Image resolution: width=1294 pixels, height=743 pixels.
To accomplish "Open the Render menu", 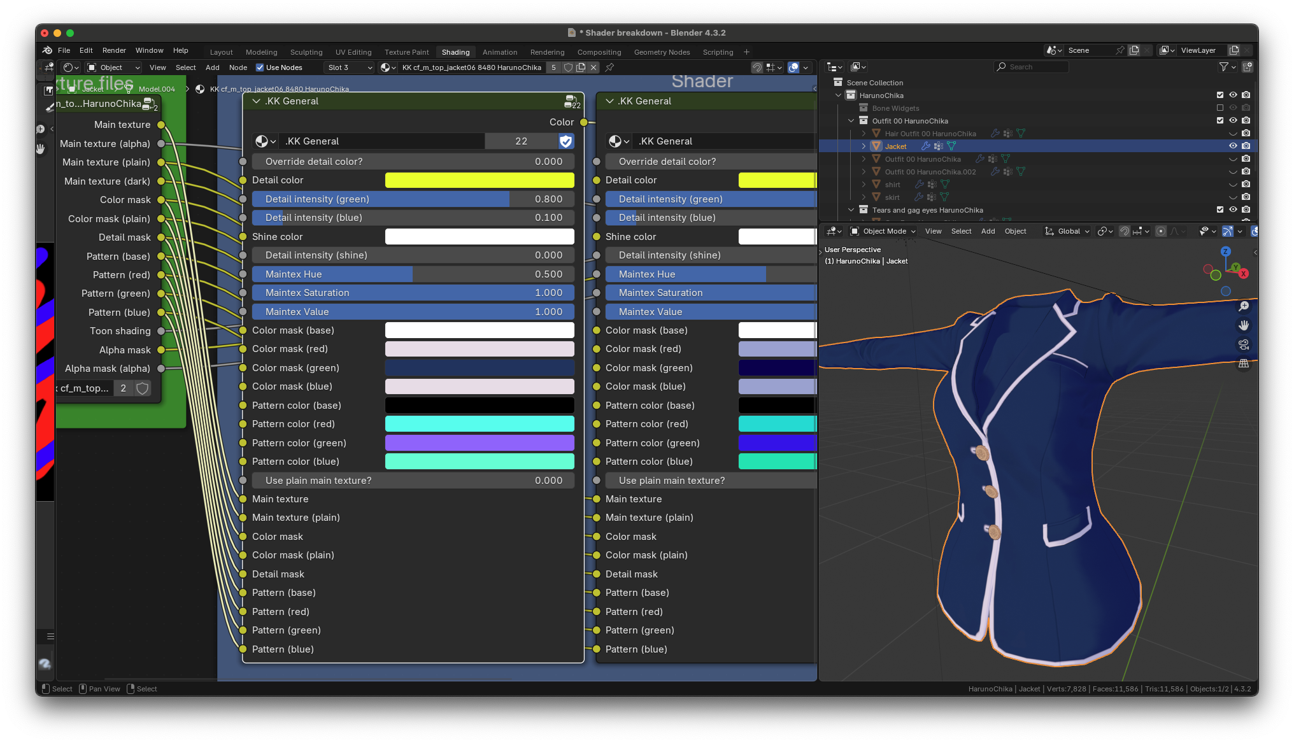I will click(x=114, y=50).
